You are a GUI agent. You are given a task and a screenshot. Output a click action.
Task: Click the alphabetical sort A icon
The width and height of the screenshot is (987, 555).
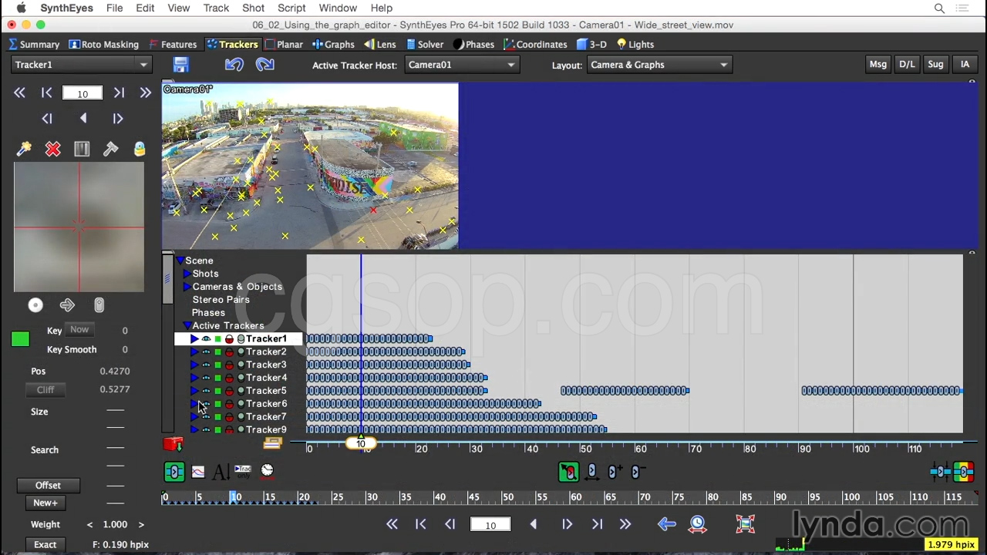coord(220,472)
